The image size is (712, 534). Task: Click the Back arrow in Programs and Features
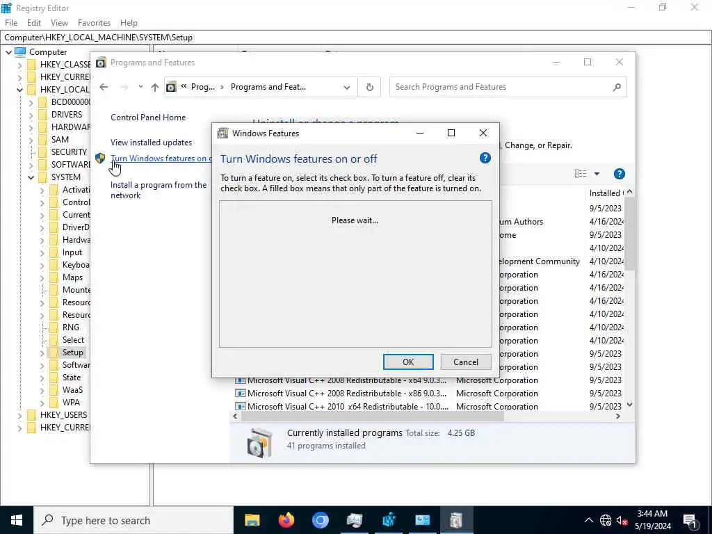[104, 87]
